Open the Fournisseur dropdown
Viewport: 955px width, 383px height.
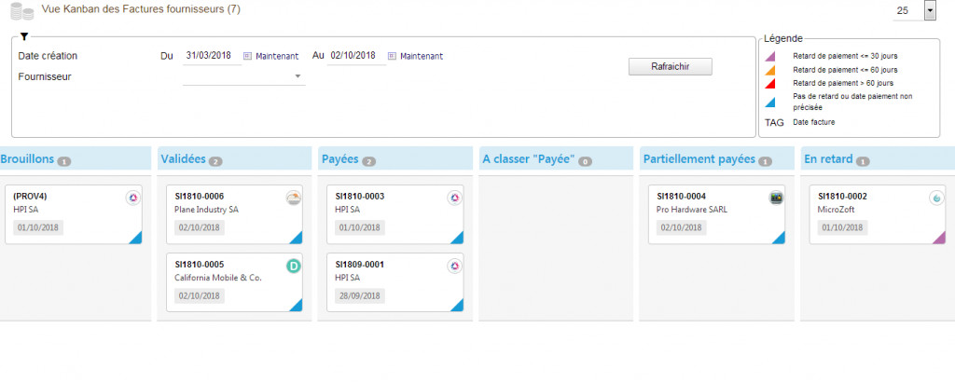coord(244,76)
